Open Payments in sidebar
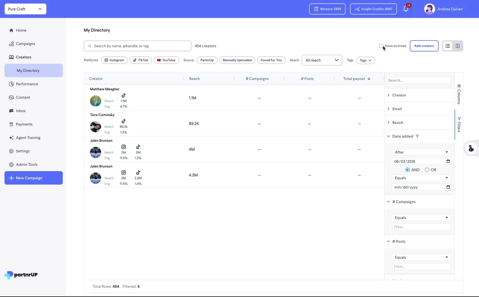The width and height of the screenshot is (479, 297). coord(33,124)
